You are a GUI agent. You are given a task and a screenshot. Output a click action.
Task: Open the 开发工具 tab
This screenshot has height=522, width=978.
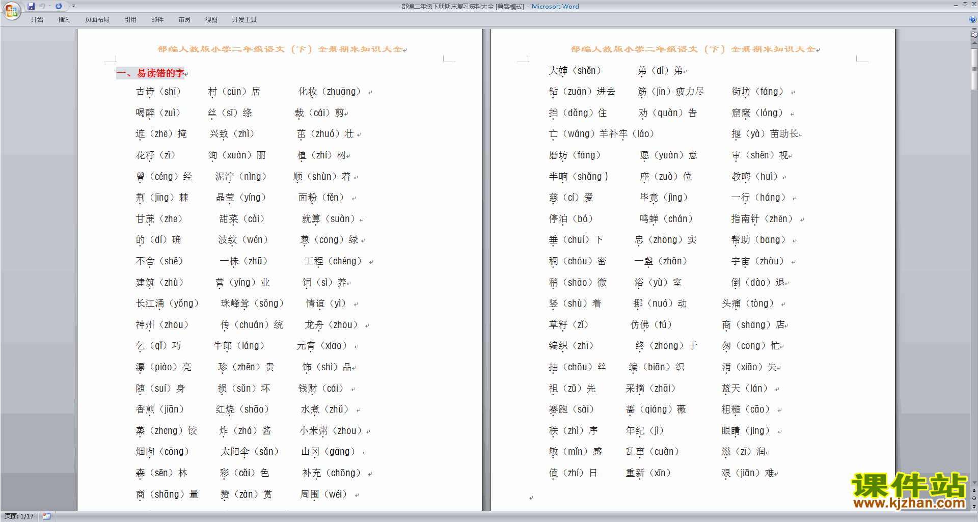click(244, 20)
